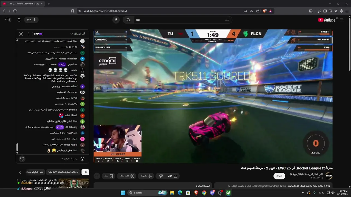Click the page vertical scrollbar

click(x=350, y=44)
